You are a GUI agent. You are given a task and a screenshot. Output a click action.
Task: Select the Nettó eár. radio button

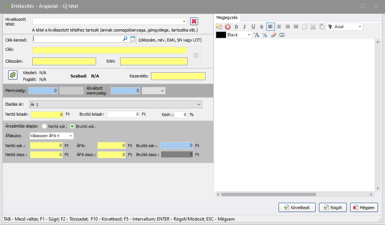(46, 126)
